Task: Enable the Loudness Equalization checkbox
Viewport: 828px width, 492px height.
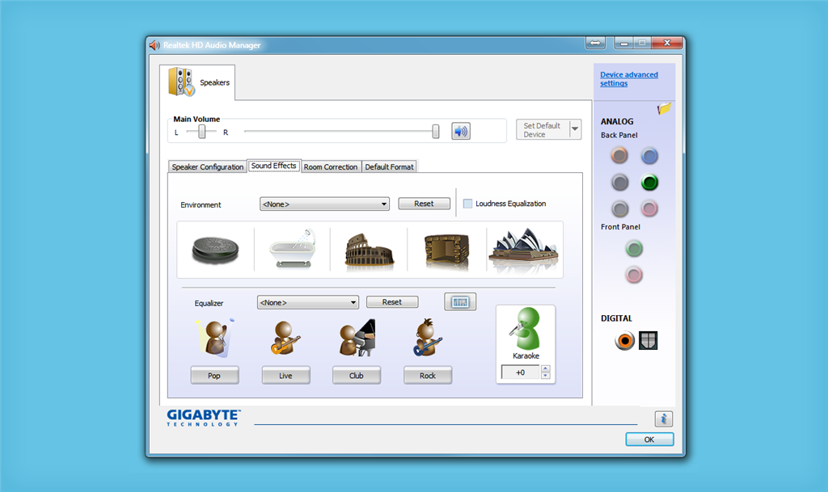Action: pos(467,204)
